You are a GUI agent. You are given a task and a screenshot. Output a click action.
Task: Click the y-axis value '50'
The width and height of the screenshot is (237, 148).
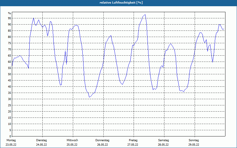(9, 74)
